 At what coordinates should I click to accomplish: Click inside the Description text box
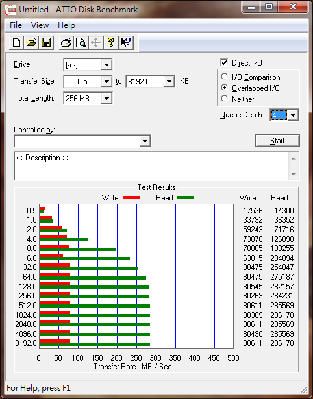pyautogui.click(x=152, y=166)
